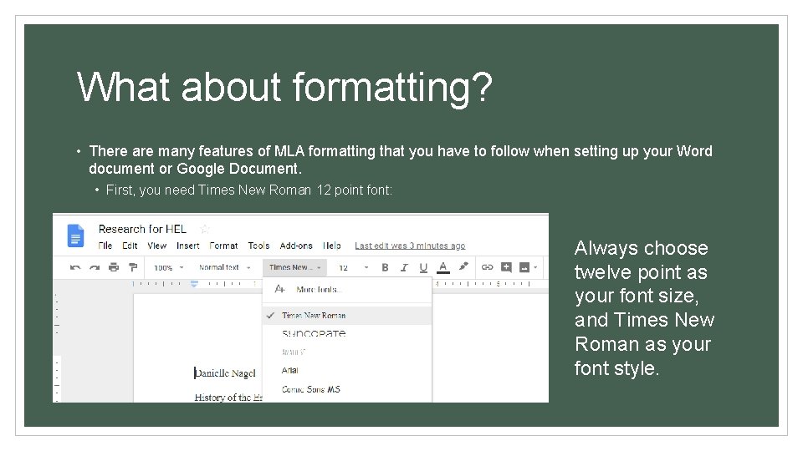Open the Times New font dropdown

(294, 267)
